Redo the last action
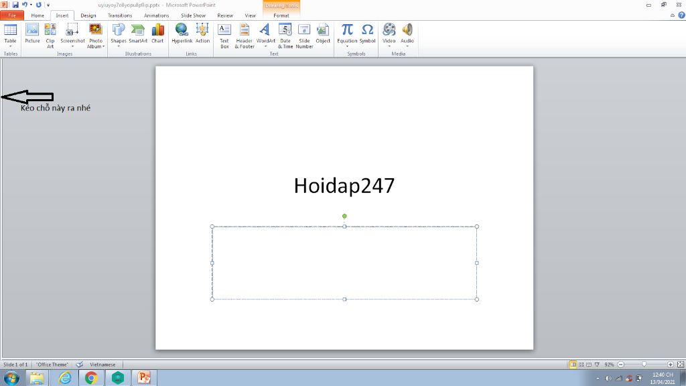 38,5
